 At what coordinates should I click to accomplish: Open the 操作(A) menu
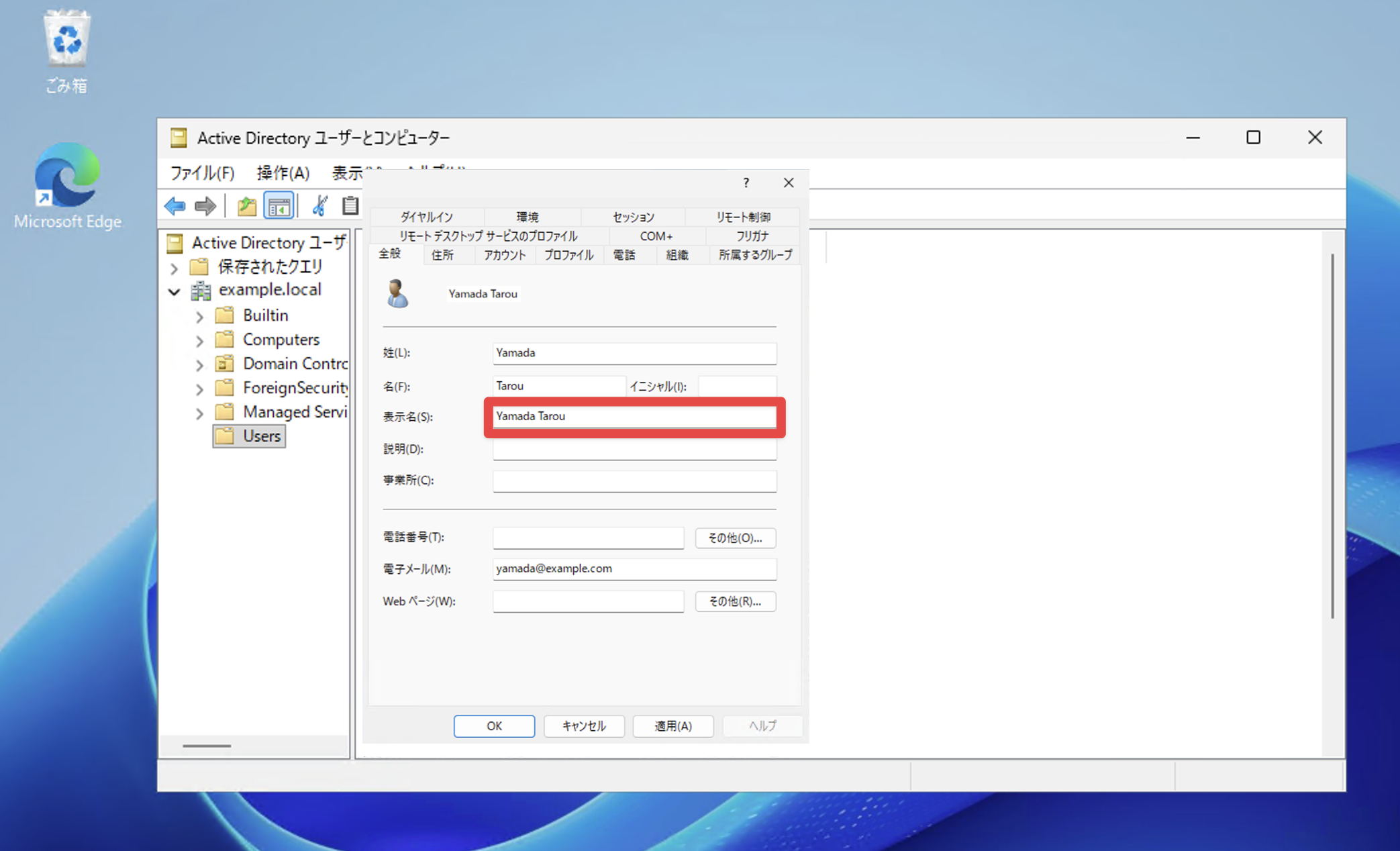click(x=283, y=173)
